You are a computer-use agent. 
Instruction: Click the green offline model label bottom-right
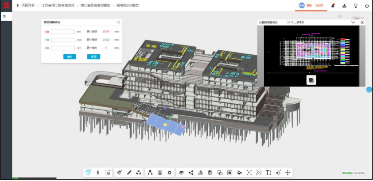(347, 173)
